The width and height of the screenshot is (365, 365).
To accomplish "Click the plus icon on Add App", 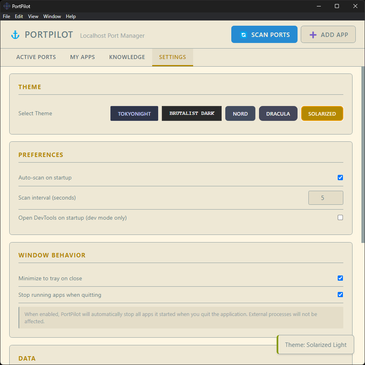I will click(313, 35).
